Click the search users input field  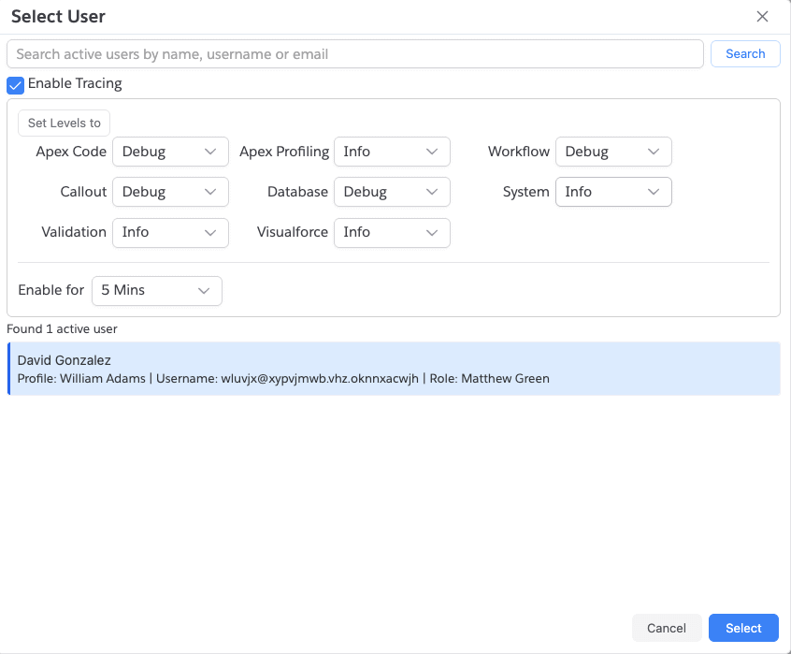354,54
